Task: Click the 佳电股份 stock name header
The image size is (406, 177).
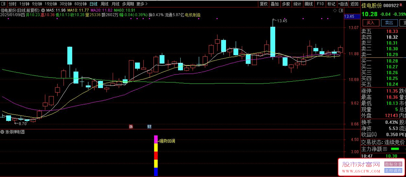Action: [371, 5]
